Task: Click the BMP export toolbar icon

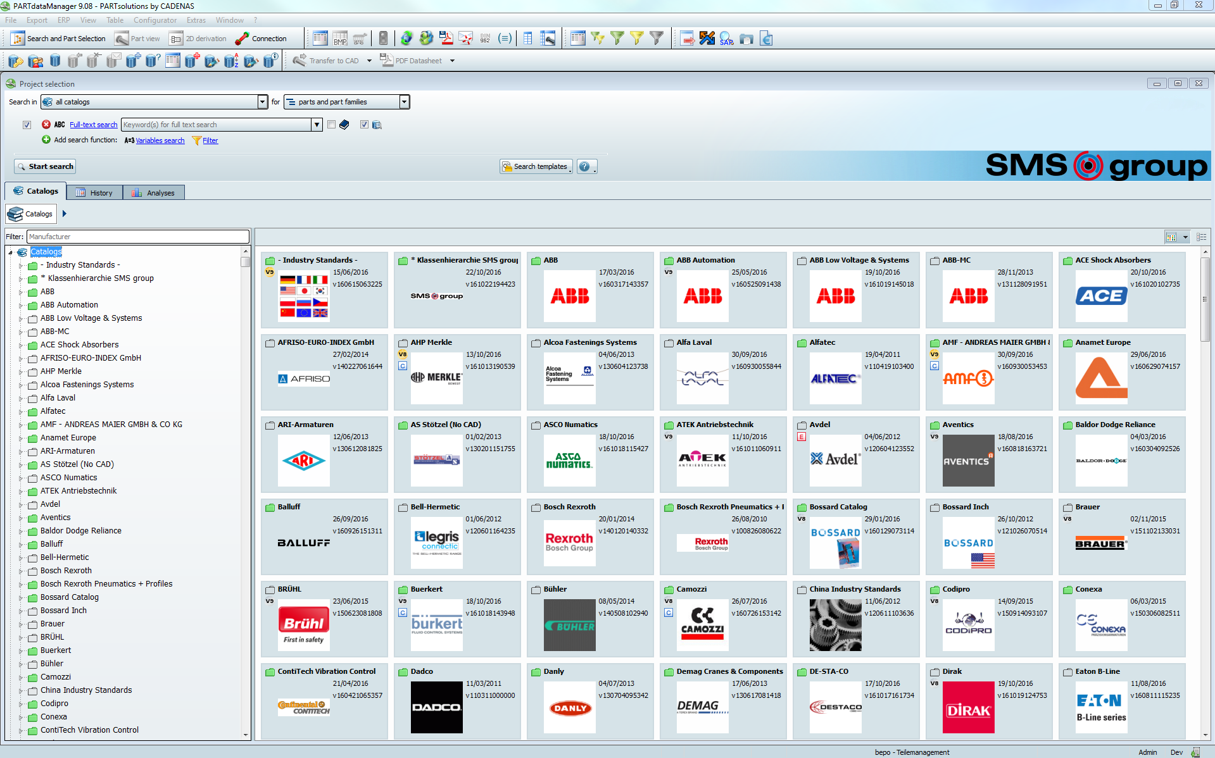Action: pyautogui.click(x=340, y=39)
